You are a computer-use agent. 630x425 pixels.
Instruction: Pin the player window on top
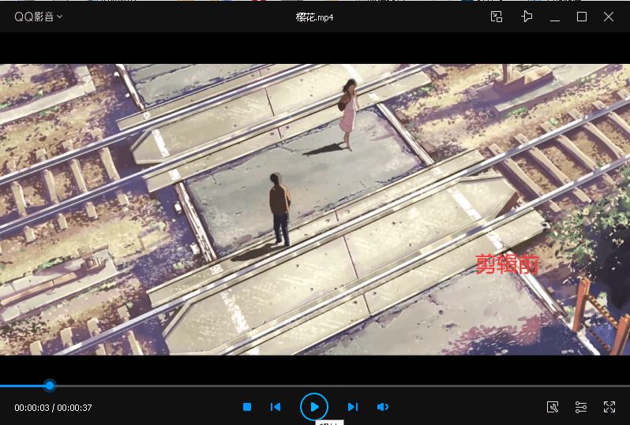coord(527,17)
